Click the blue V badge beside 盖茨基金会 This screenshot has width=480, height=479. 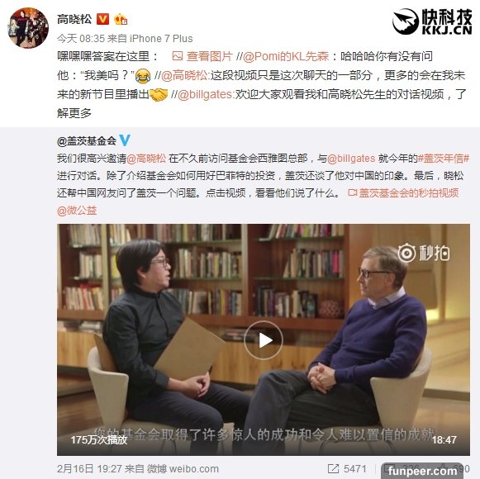pyautogui.click(x=125, y=140)
